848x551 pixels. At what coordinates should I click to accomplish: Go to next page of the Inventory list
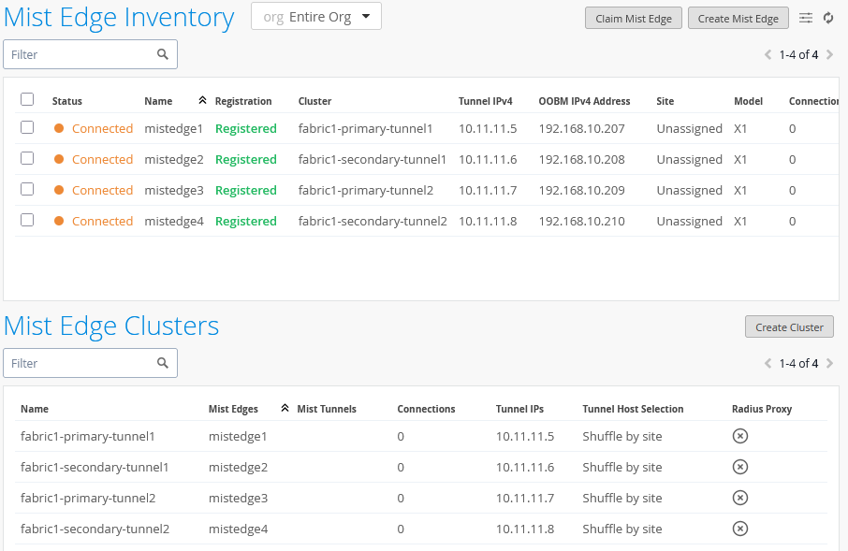point(830,55)
